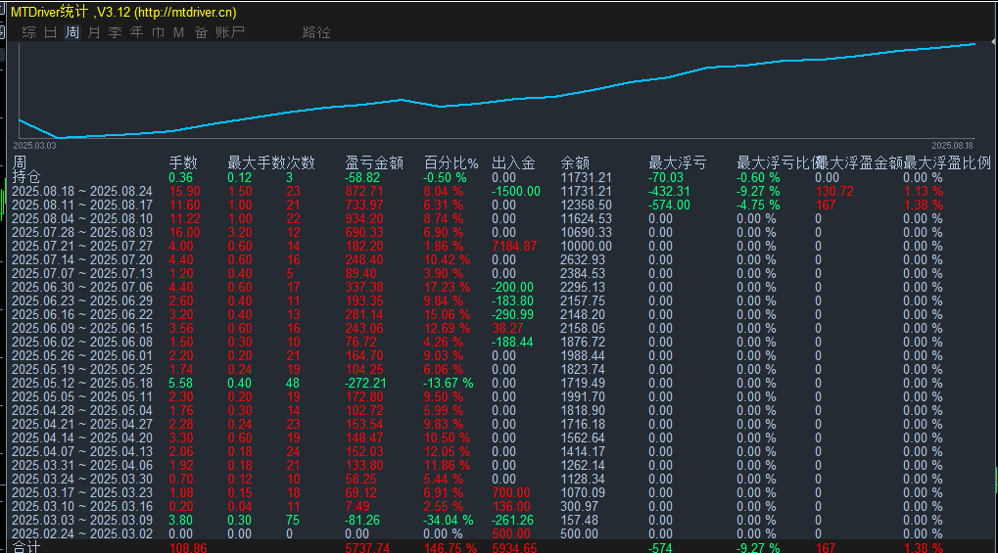
Task: Click the M tab in the top row
Action: 178,32
